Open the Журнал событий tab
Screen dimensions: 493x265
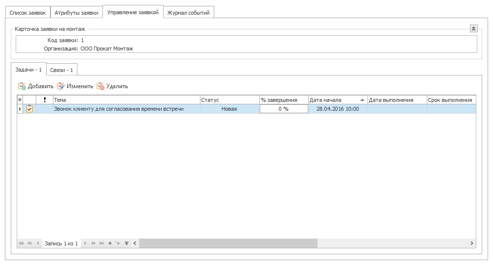(x=188, y=13)
